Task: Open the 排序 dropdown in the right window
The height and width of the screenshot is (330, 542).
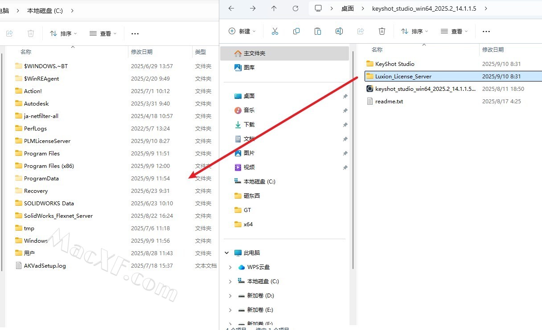Action: pos(414,31)
